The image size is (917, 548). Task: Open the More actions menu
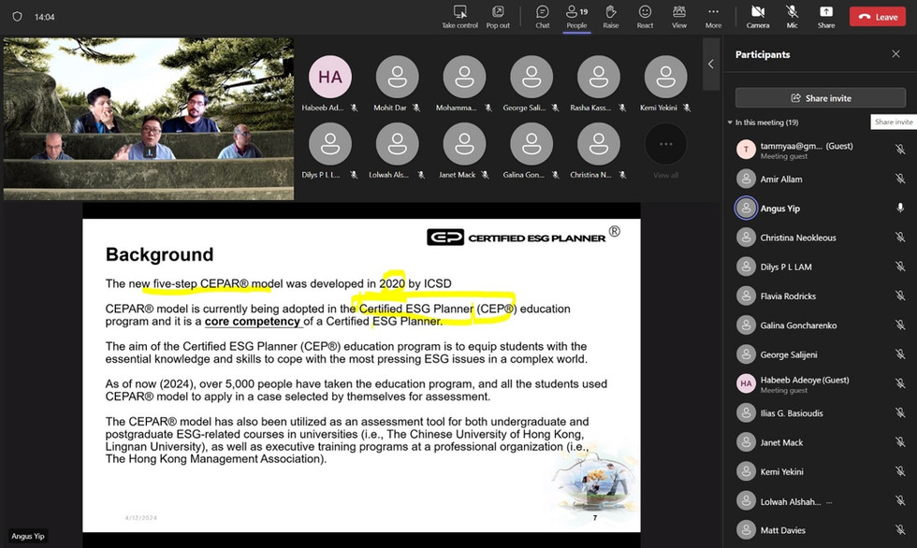tap(713, 16)
